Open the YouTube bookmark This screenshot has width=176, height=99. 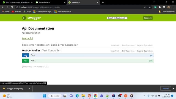16,12
